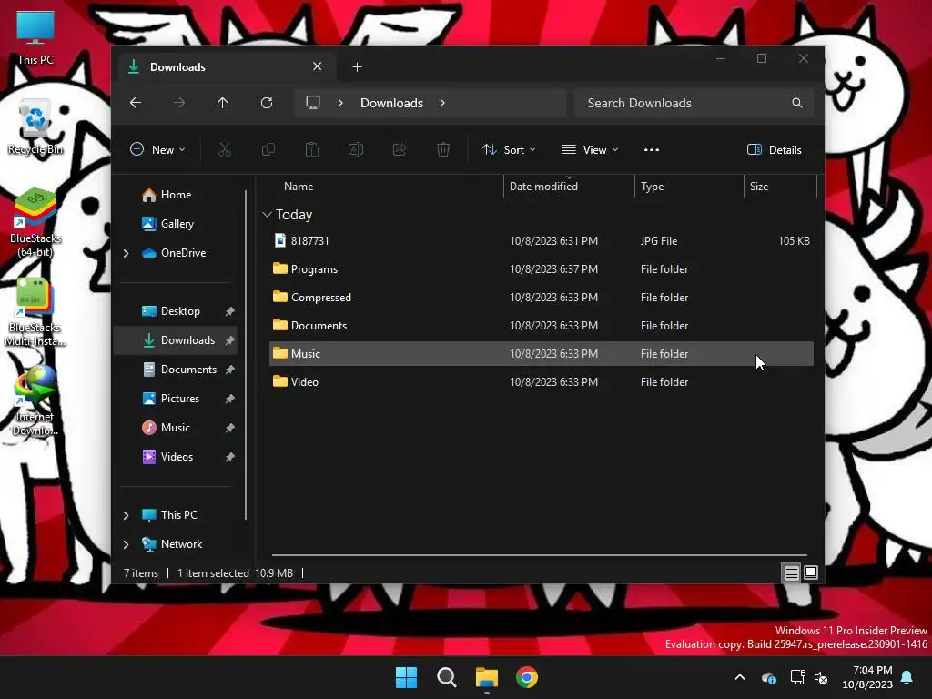The width and height of the screenshot is (932, 699).
Task: Expand the Network tree node
Action: pos(126,544)
